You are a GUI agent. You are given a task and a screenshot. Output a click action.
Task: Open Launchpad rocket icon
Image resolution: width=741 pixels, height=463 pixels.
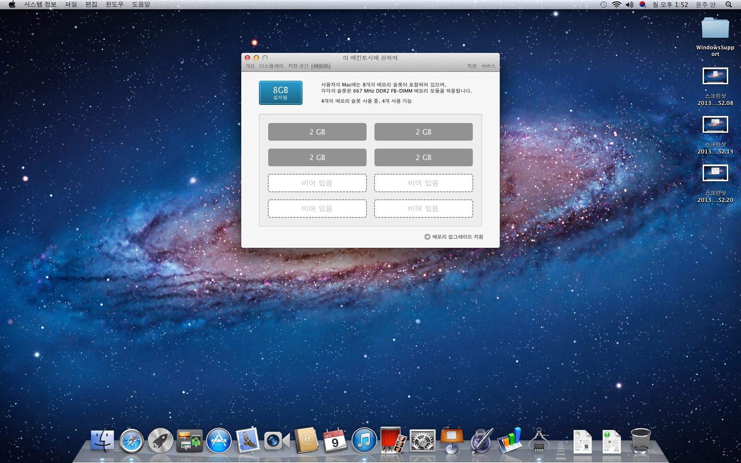(161, 441)
